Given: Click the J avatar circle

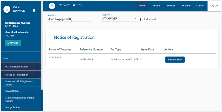Looking at the screenshot, I should (7, 10).
